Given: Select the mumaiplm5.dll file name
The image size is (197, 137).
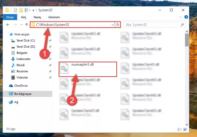Looking at the screenshot, I should (x=82, y=65).
